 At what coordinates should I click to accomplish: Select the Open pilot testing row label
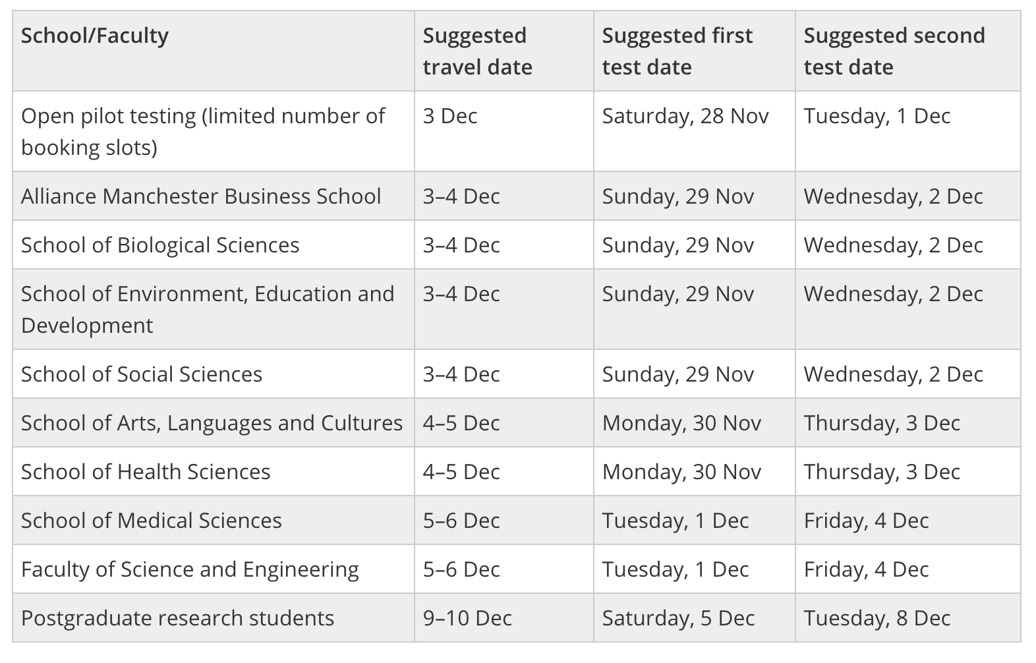(203, 131)
